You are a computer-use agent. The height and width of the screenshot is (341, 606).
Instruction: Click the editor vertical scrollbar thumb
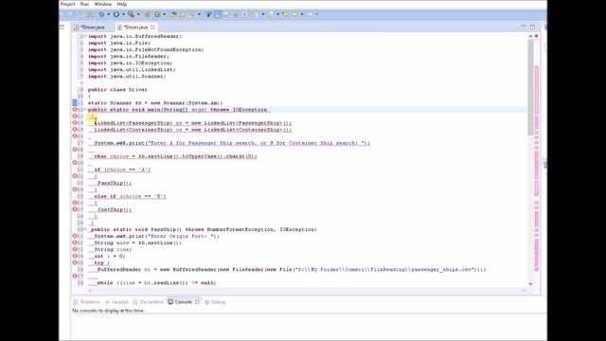530,87
